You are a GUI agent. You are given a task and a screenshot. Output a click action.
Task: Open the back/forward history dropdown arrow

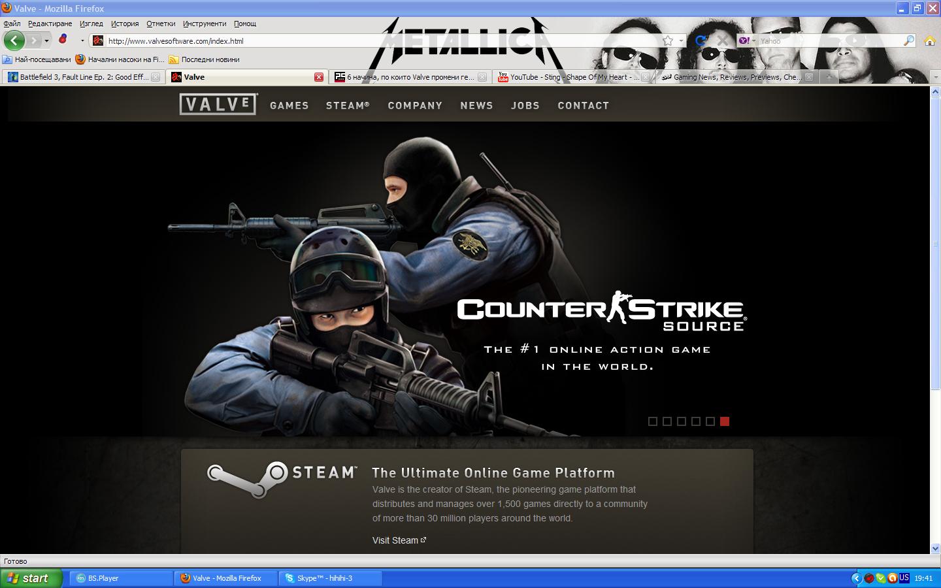pos(46,41)
